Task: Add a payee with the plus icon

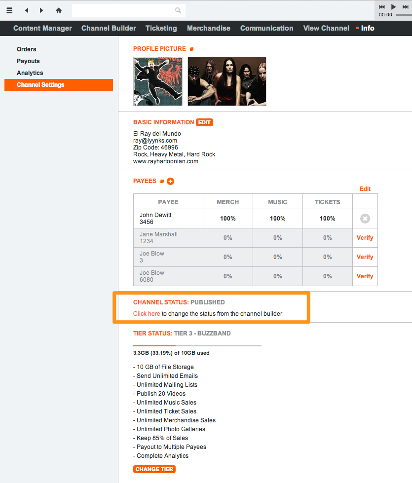Action: point(170,182)
